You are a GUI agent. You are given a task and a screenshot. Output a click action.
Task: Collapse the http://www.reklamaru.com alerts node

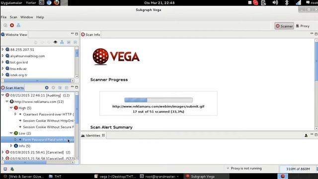(7, 101)
